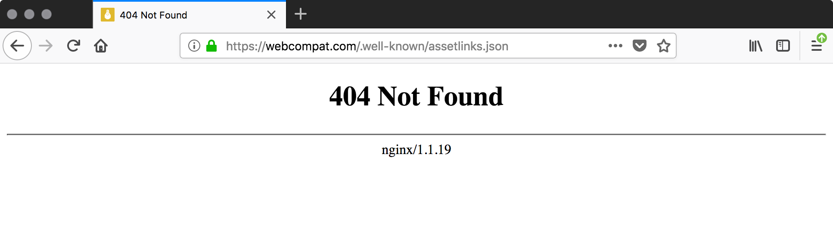Open the Firefox hamburger menu
Screen dimensions: 833x247
tap(816, 46)
